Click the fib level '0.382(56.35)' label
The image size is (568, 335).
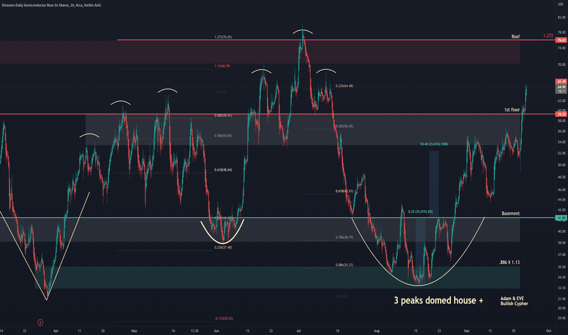click(x=344, y=126)
